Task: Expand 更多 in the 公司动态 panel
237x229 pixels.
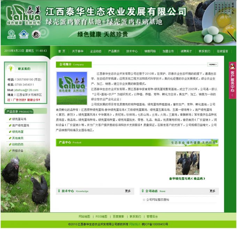Action: tap(212, 191)
